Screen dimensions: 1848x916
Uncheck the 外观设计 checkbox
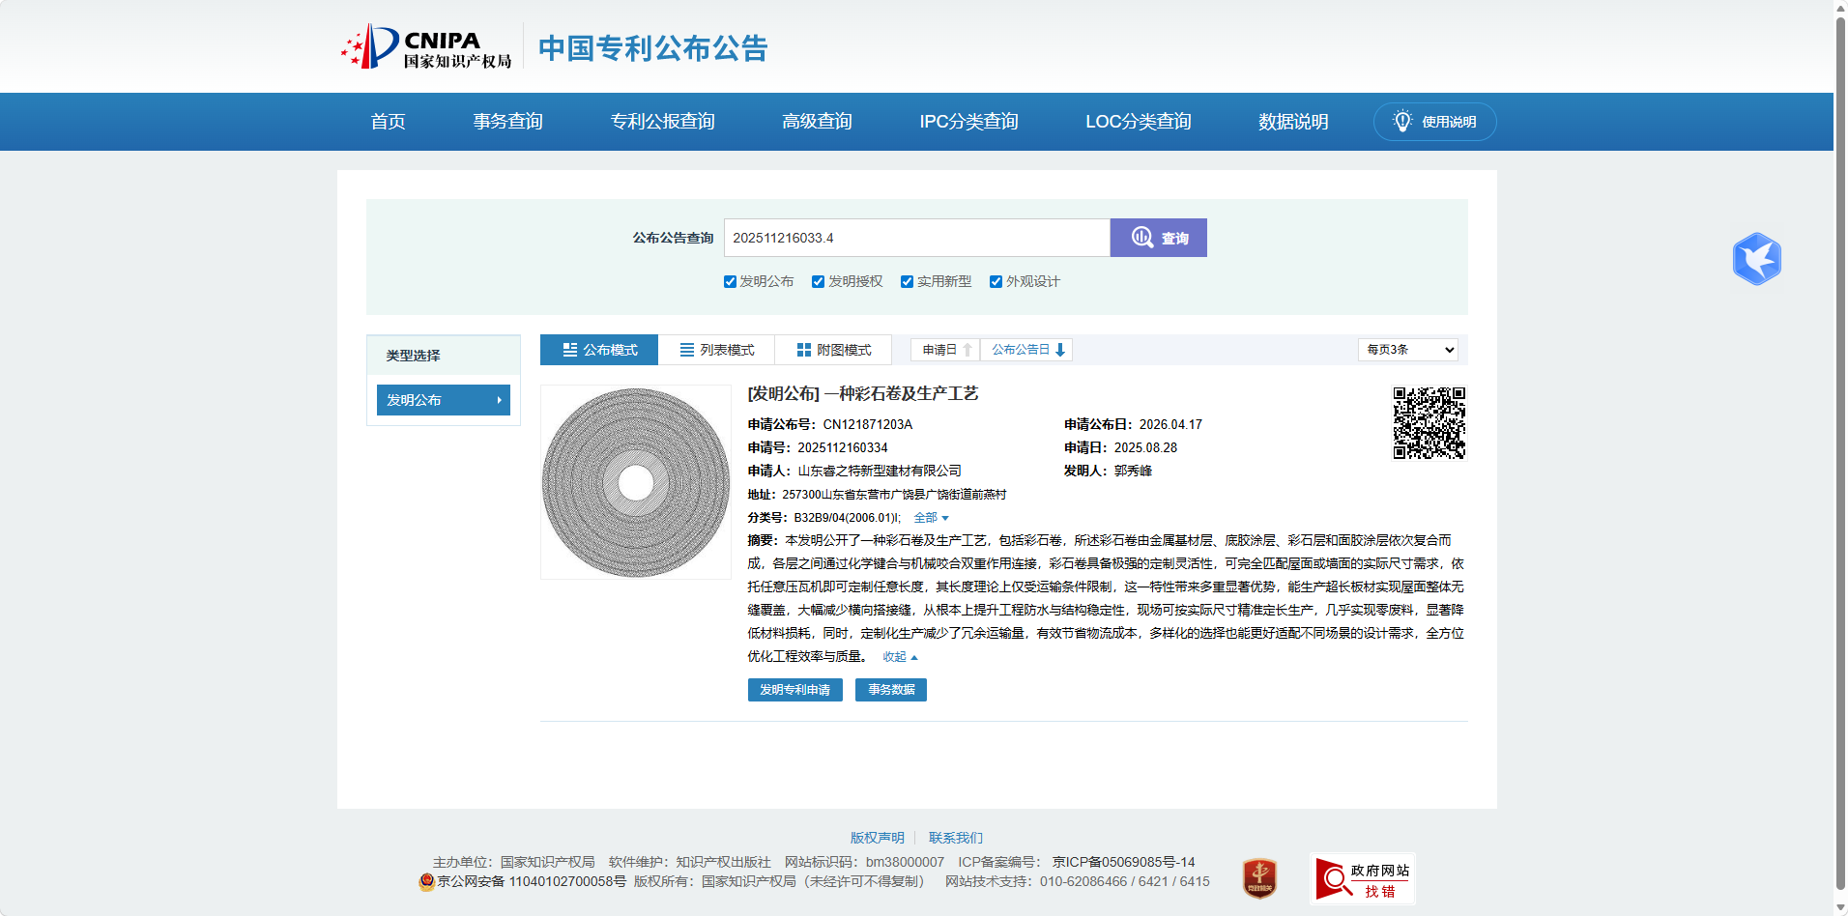pos(996,282)
